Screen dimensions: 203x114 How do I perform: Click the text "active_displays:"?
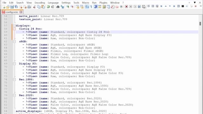click(29, 111)
